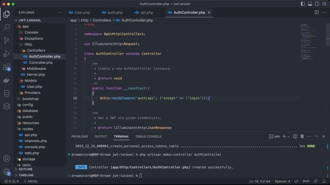
Task: Open Kernel.php in the explorer
Action: [36, 75]
